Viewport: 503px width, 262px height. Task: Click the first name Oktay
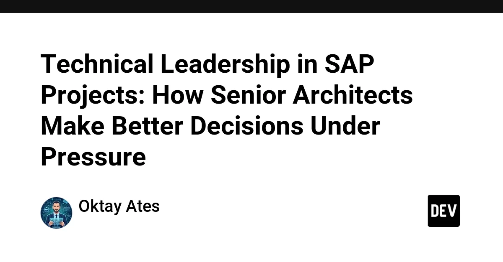click(99, 206)
